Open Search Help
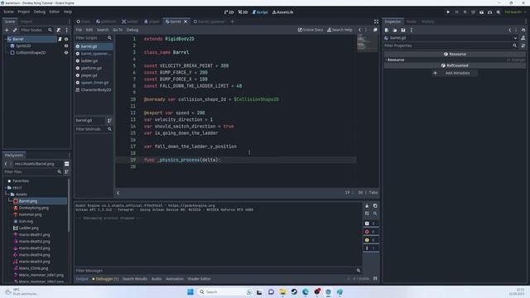 click(x=340, y=30)
